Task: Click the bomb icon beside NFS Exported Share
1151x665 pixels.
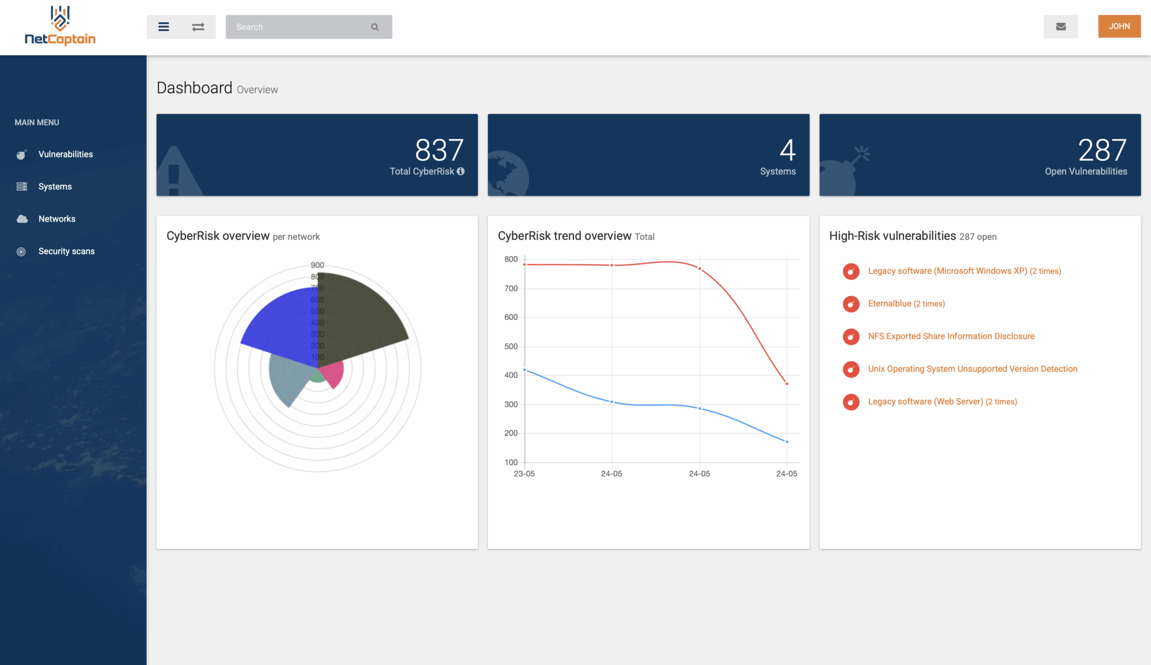Action: [851, 337]
